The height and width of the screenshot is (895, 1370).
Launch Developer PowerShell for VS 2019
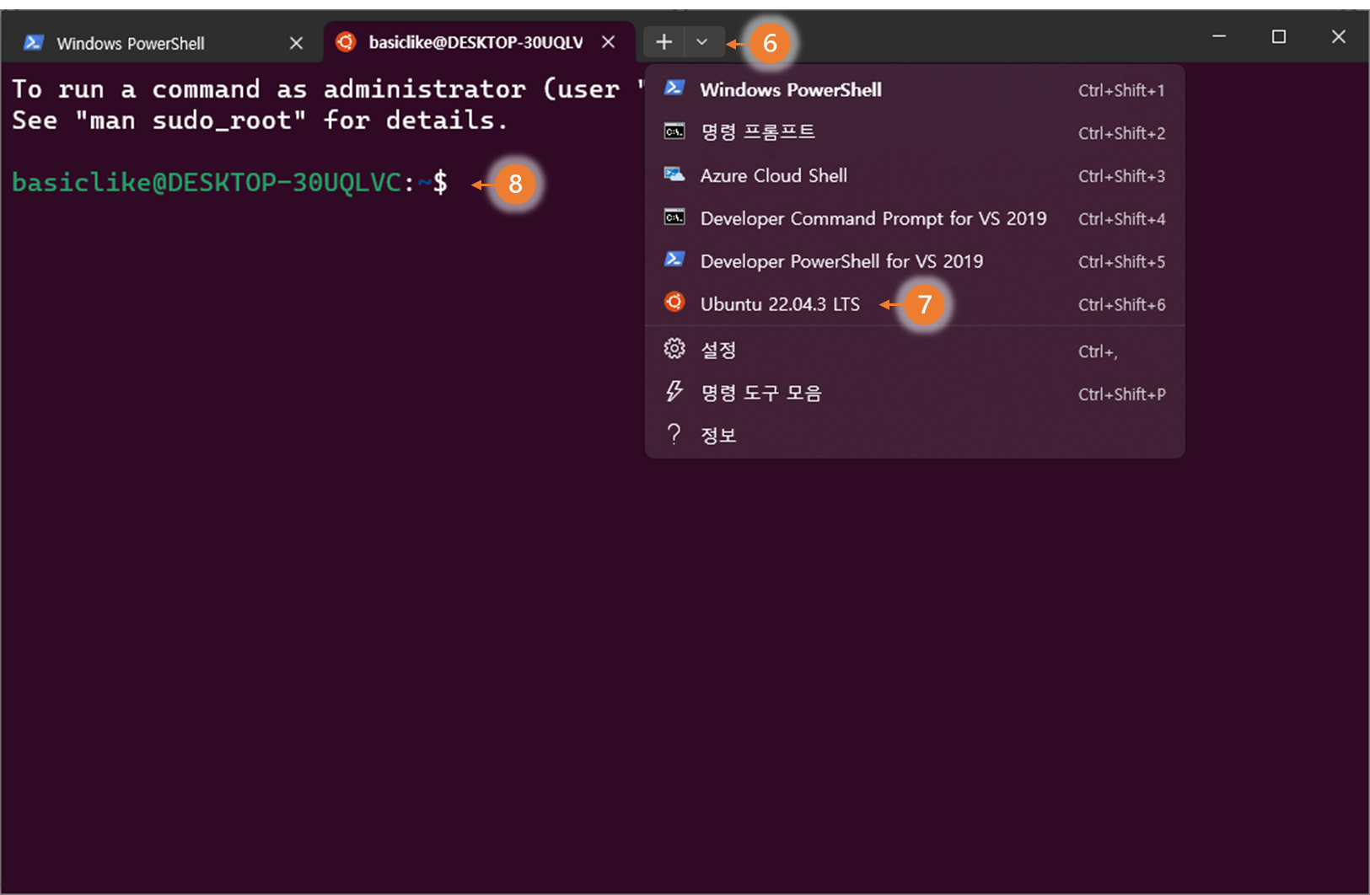[915, 261]
